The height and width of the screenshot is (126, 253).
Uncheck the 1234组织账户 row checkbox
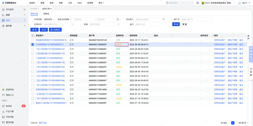[x=32, y=44]
